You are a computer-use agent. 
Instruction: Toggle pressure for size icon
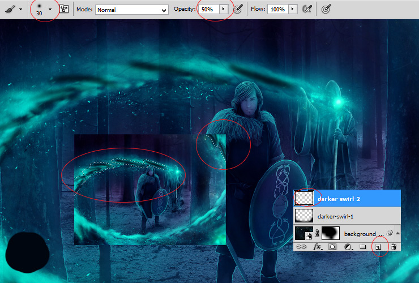326,9
